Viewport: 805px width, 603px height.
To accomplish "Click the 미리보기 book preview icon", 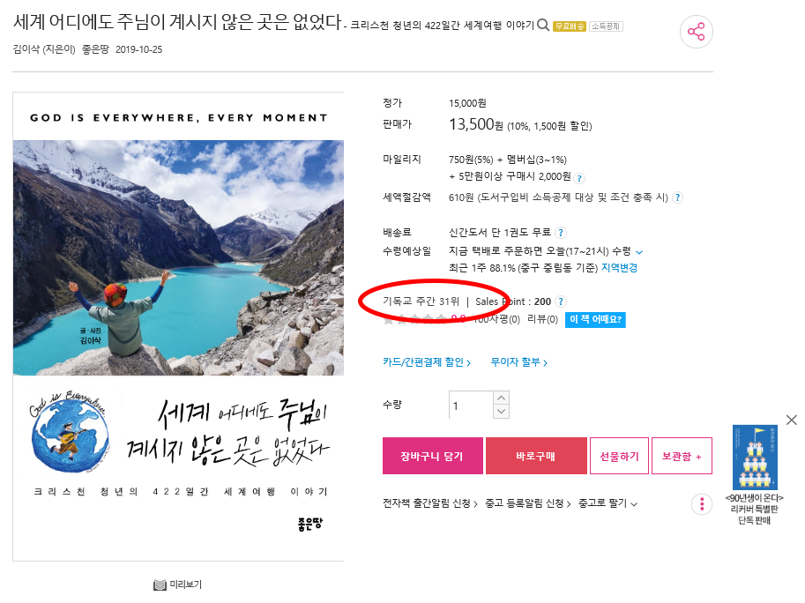I will point(160,585).
